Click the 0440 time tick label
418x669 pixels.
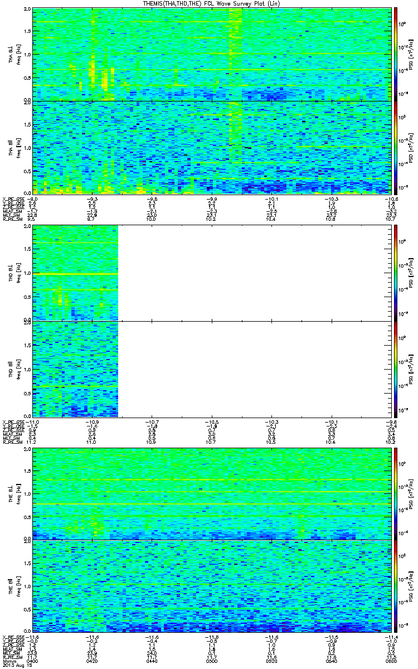(x=152, y=661)
